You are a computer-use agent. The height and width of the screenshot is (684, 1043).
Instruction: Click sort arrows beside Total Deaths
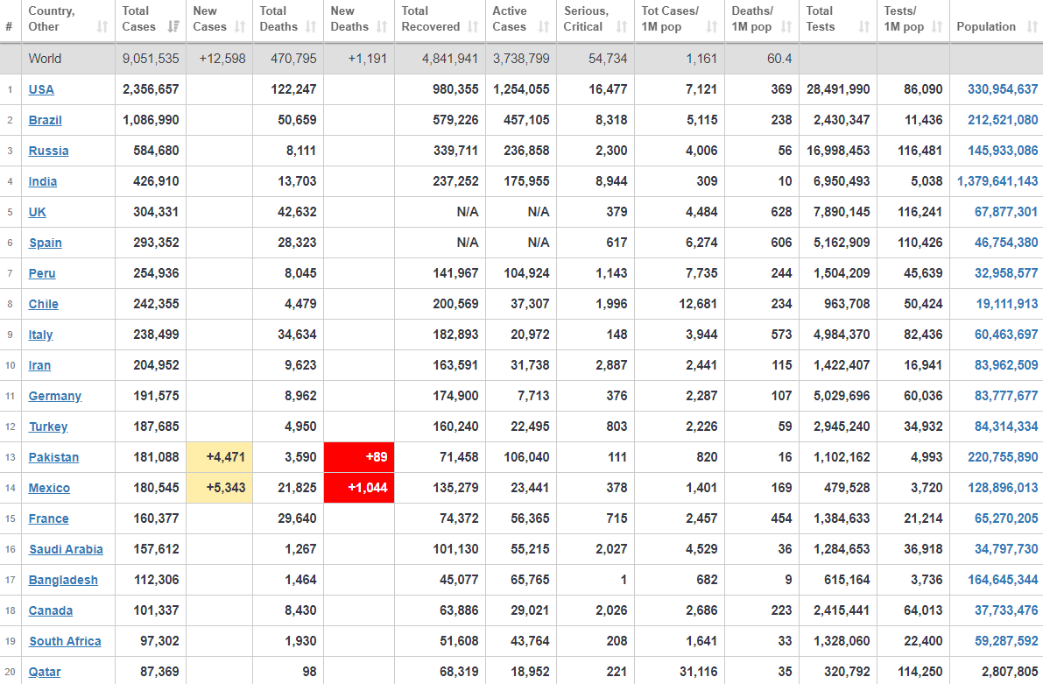coord(311,27)
